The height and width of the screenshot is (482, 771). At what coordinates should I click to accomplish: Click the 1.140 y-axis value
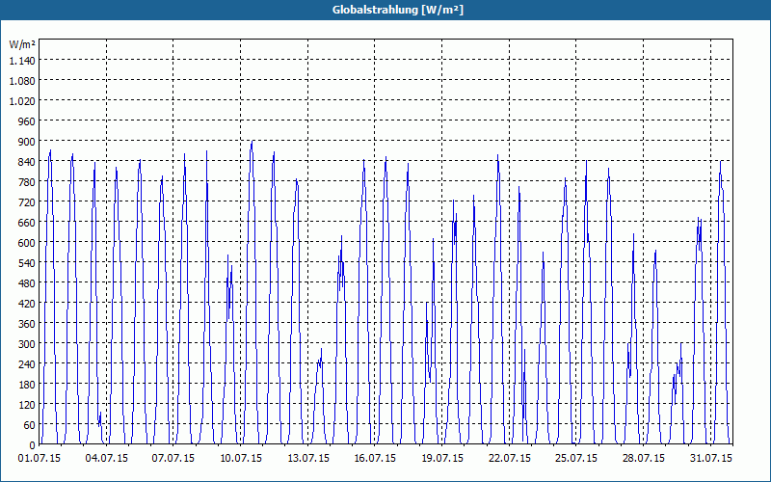tap(22, 61)
